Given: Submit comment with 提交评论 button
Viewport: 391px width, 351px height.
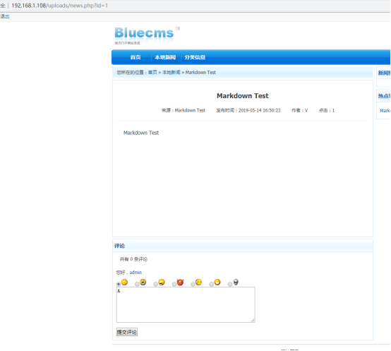Looking at the screenshot, I should coord(127,332).
